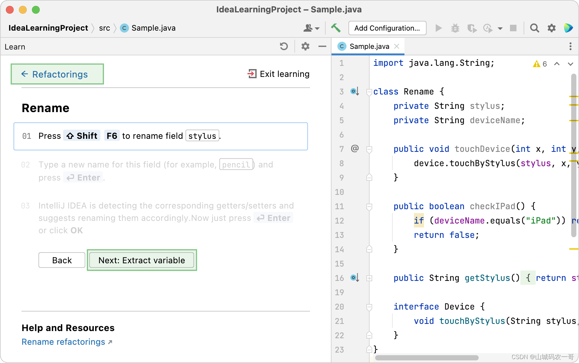This screenshot has height=363, width=579.
Task: Open the editor tabs kebab menu
Action: coord(570,46)
